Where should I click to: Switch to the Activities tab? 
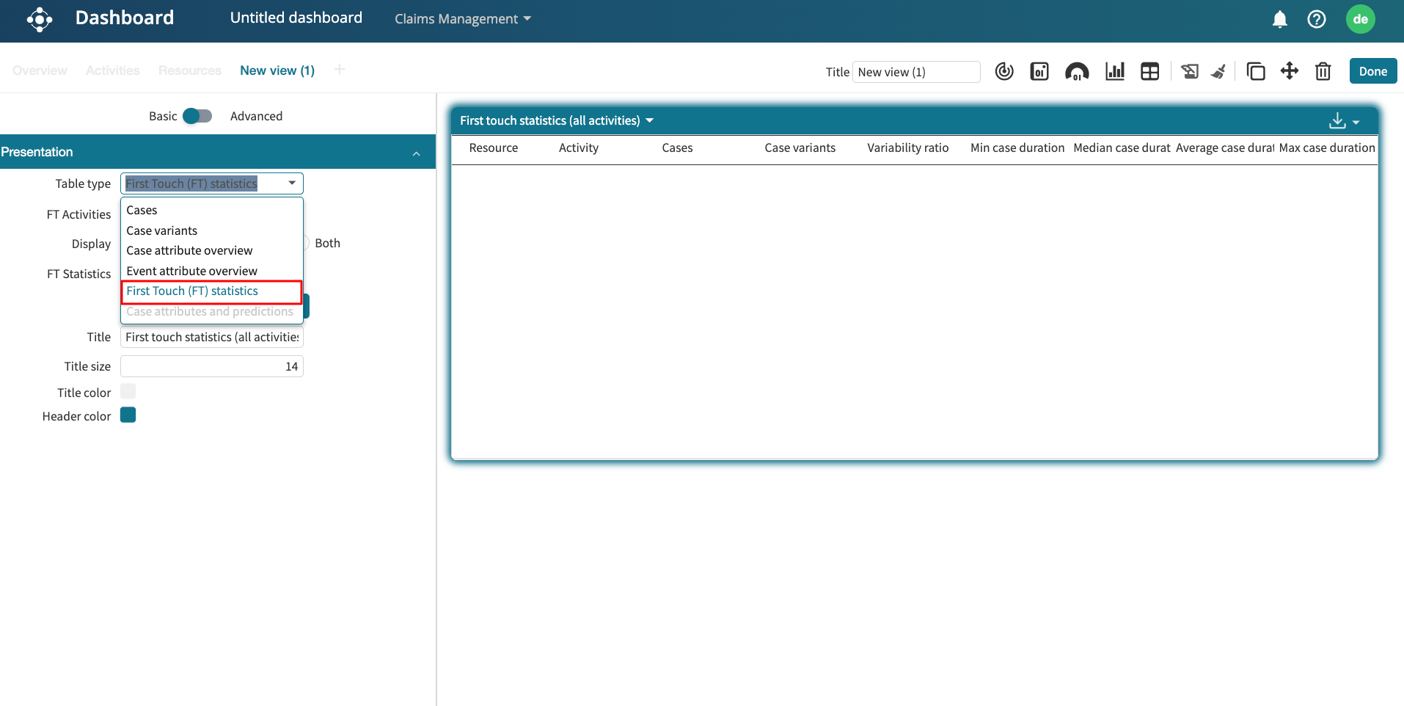[x=112, y=70]
